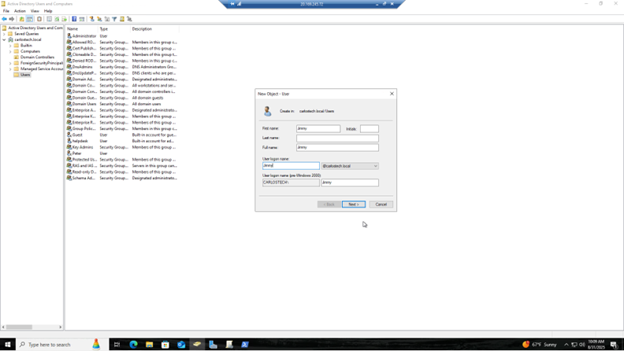This screenshot has width=624, height=351.
Task: Click the Up one level folder icon
Action: [x=22, y=19]
